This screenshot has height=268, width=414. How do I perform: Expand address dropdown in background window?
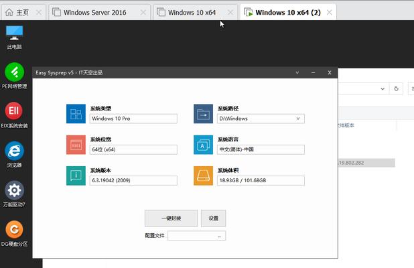point(383,88)
